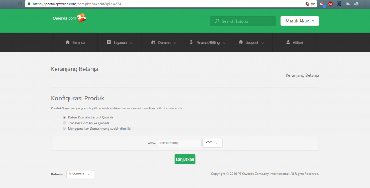Screen dimensions: 370x188
Task: Select Daftar Domain Baru di Qwords
Action: pos(64,117)
